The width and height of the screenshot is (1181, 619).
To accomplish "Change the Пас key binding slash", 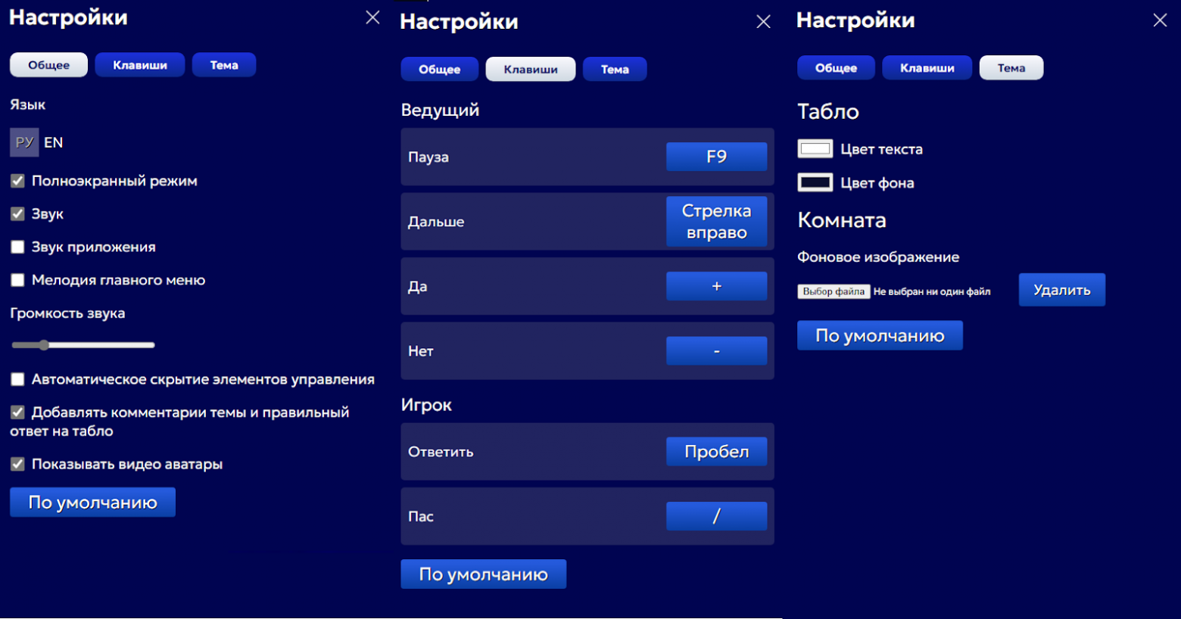I will pyautogui.click(x=716, y=516).
